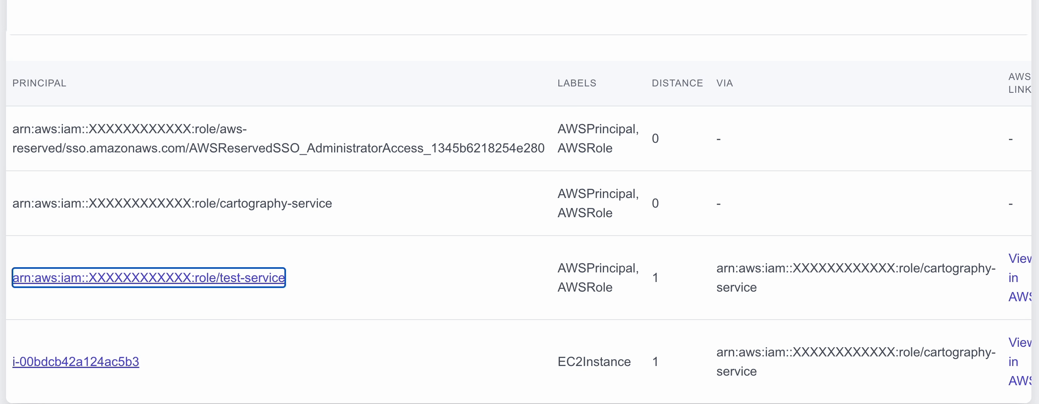This screenshot has width=1039, height=404.
Task: Click the AWS LINK column header
Action: (1019, 83)
